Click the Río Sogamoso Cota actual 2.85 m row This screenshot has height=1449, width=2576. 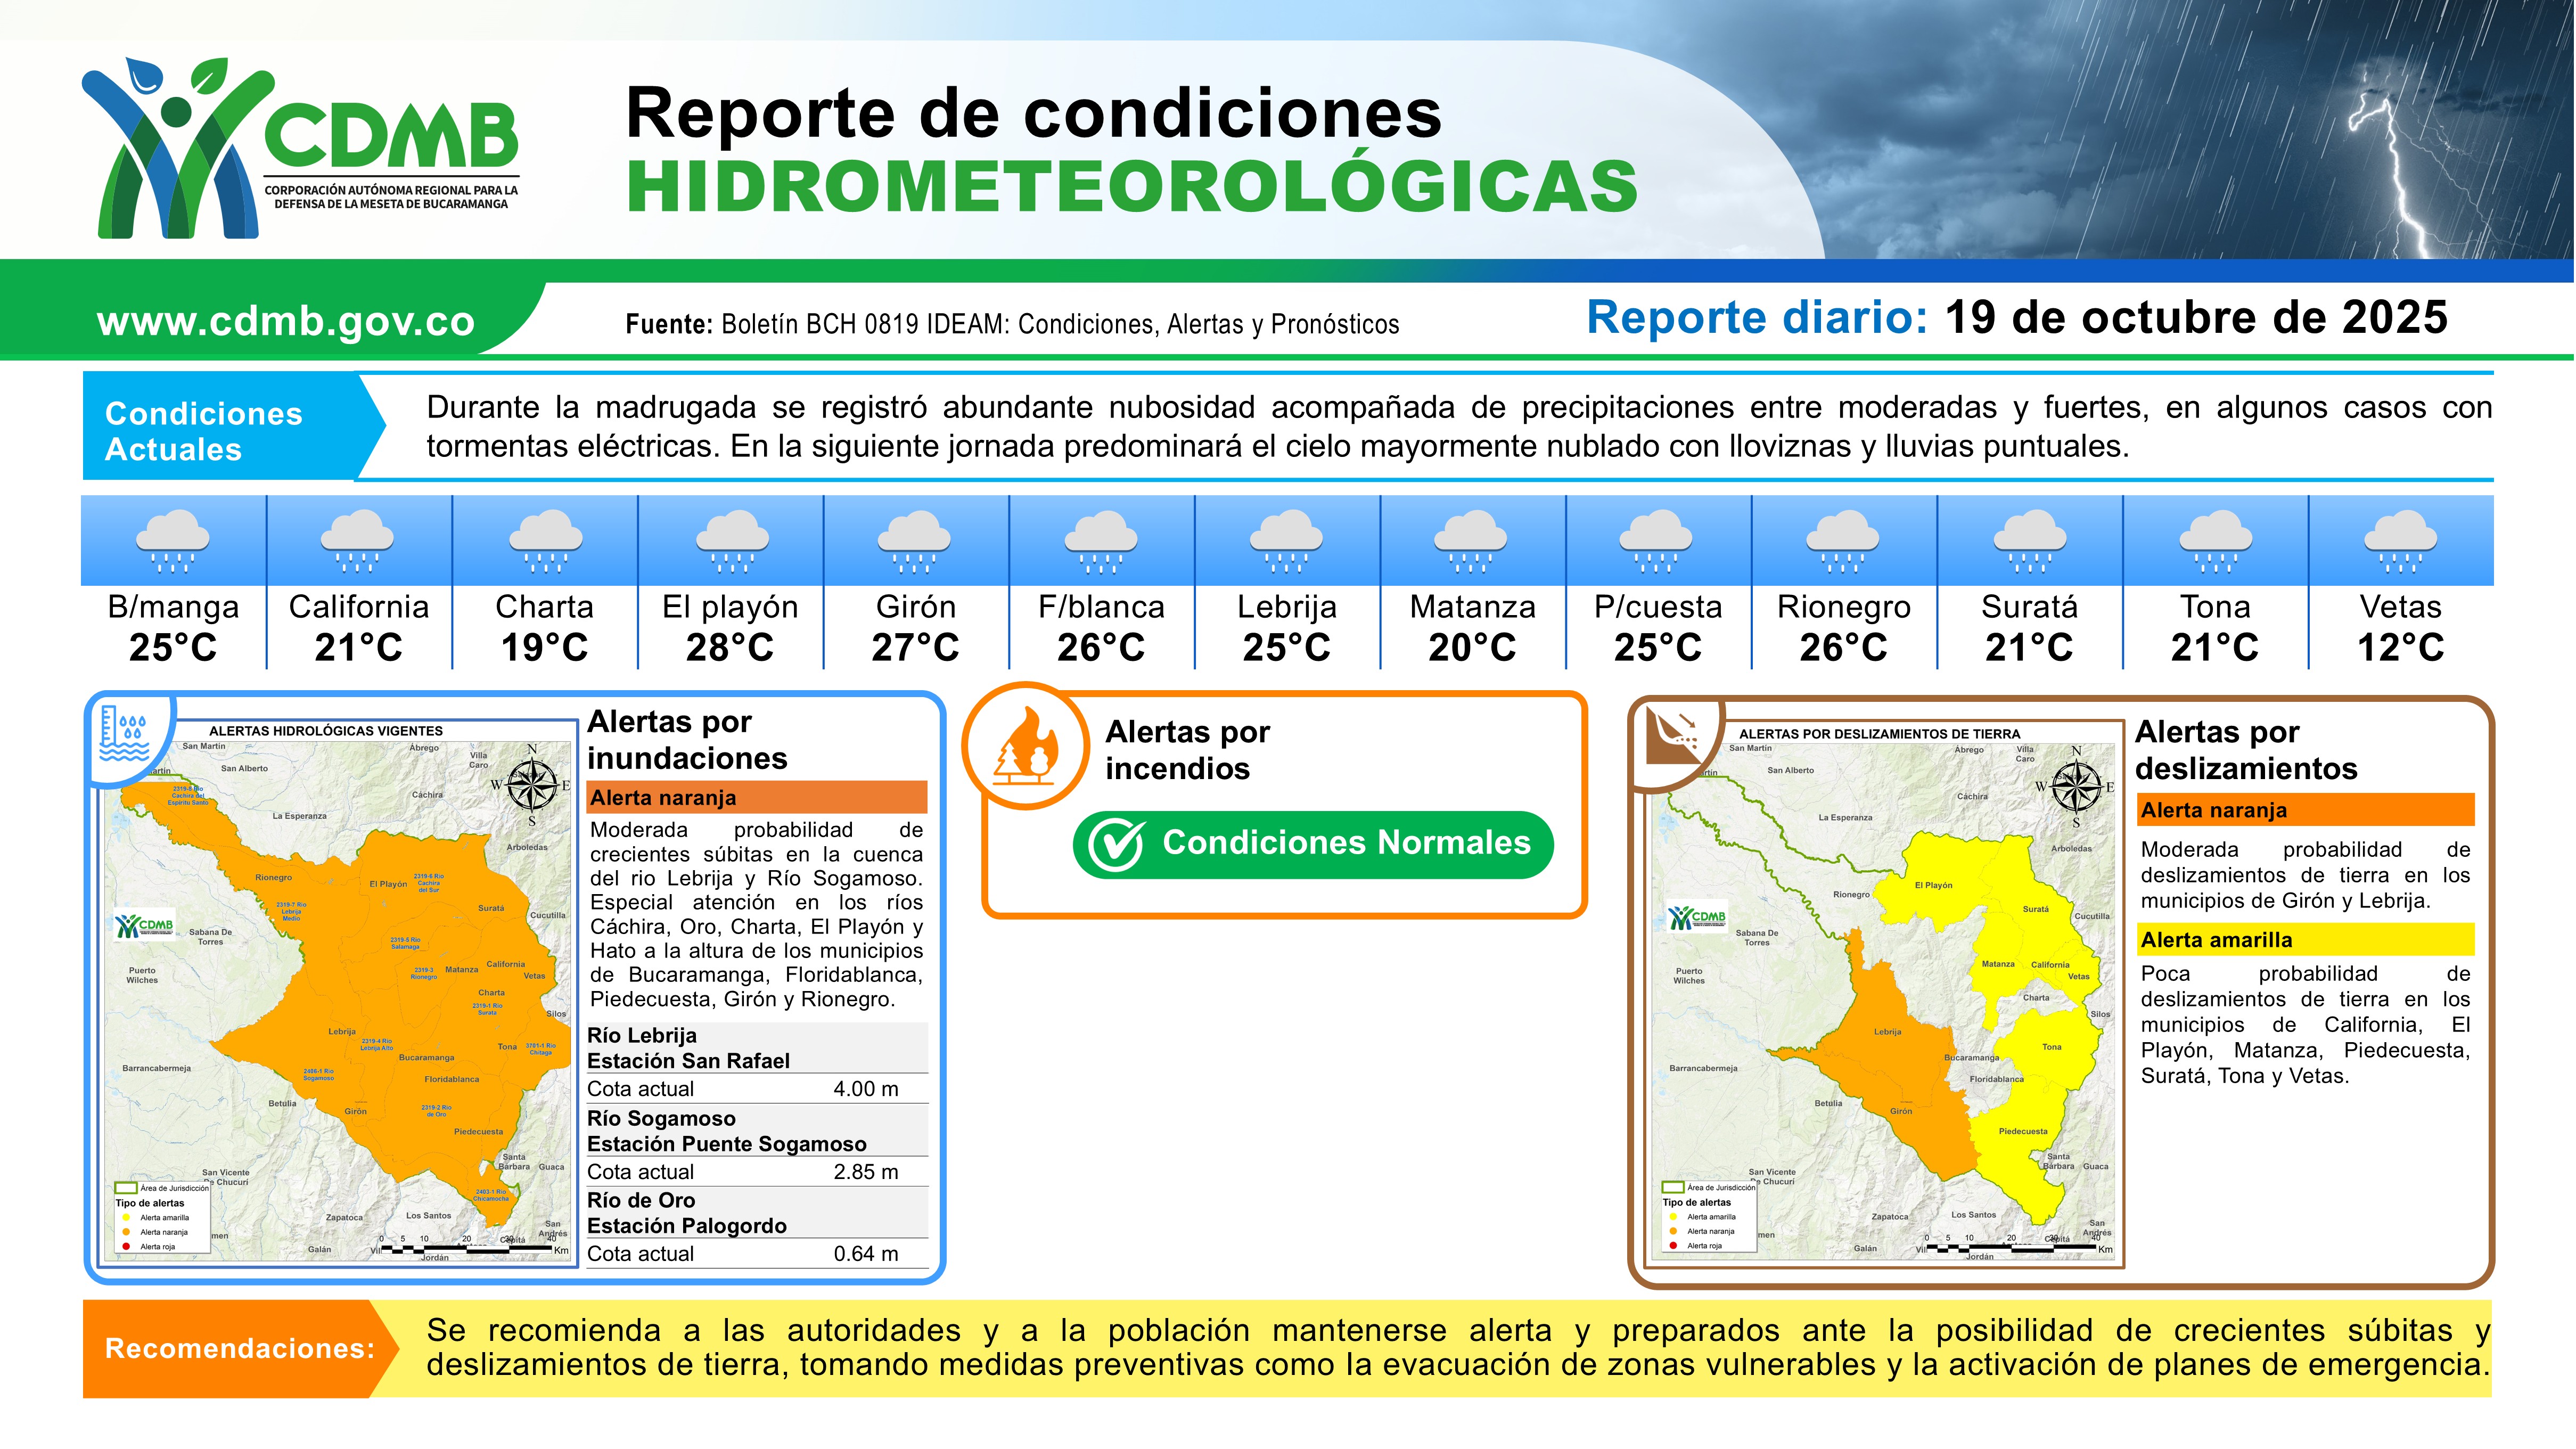(x=757, y=1171)
